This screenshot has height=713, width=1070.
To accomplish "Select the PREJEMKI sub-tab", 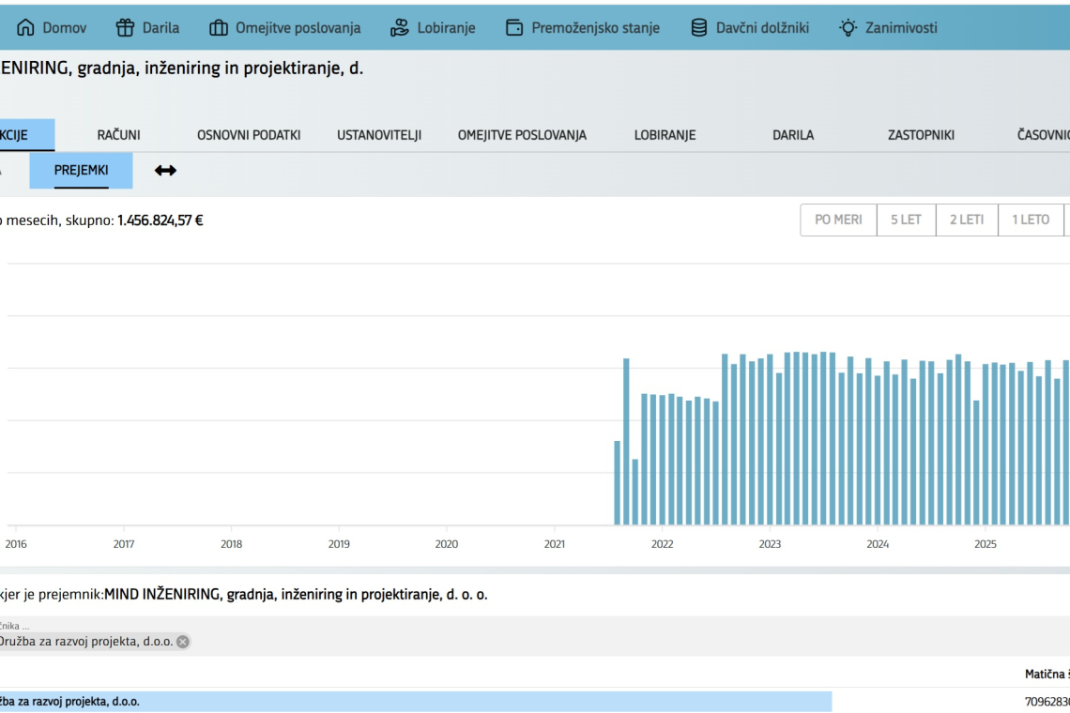I will coord(81,171).
